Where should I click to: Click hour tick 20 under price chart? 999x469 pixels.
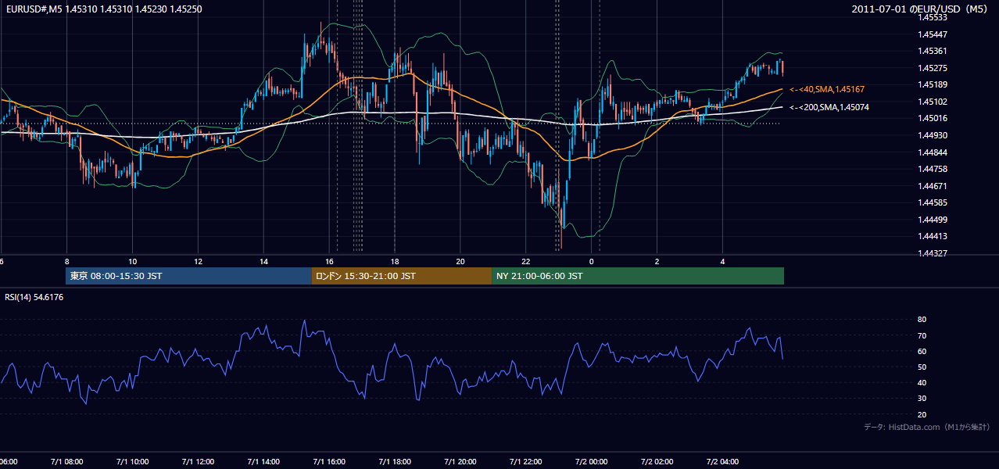click(460, 261)
